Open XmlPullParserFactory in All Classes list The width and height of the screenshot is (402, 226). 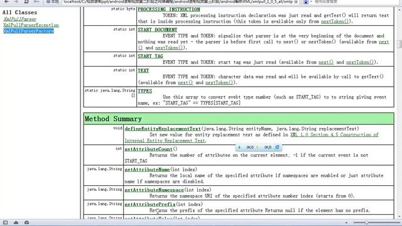(x=28, y=31)
